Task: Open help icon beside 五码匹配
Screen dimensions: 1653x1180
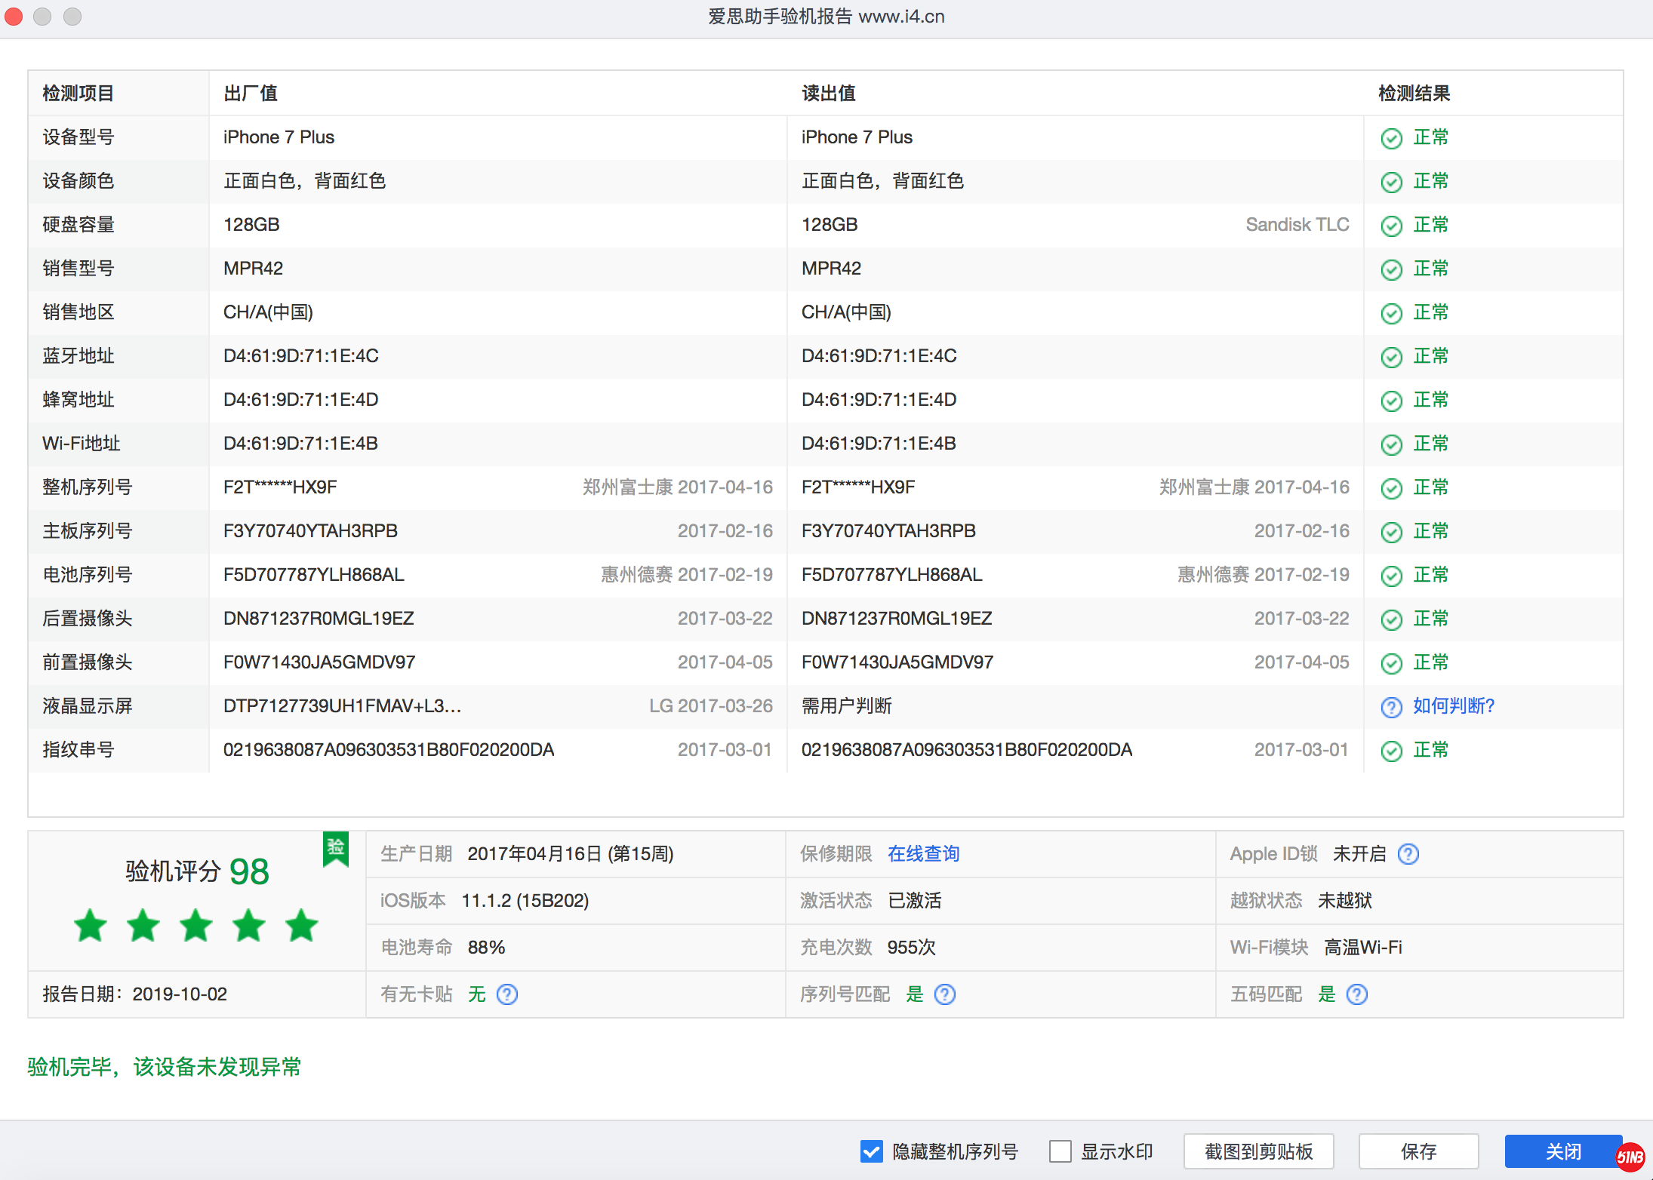Action: point(1356,994)
